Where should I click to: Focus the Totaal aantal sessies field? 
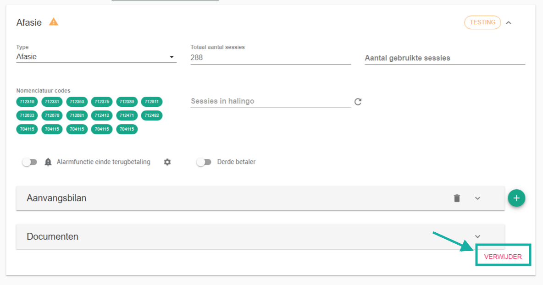(271, 58)
